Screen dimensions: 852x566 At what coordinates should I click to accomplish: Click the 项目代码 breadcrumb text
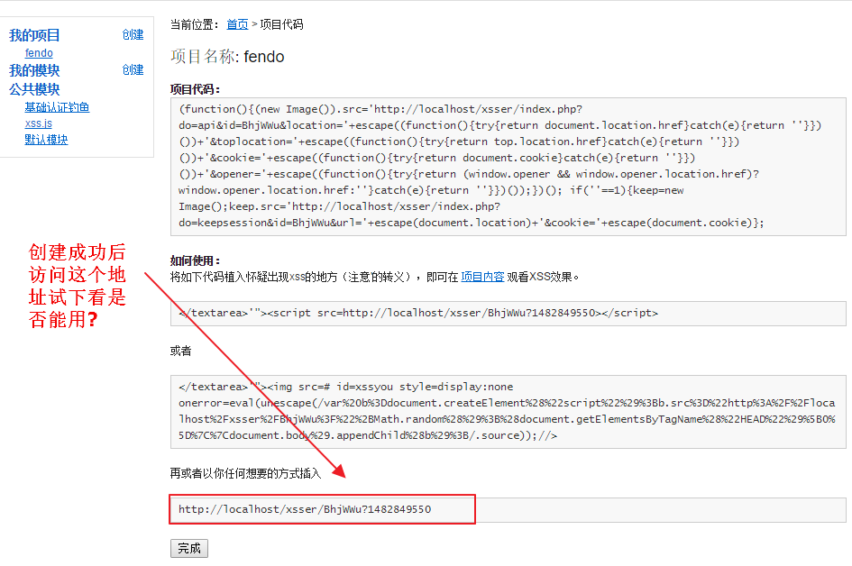pyautogui.click(x=281, y=24)
